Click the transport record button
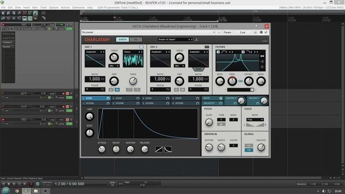The height and width of the screenshot is (194, 345). point(31,184)
